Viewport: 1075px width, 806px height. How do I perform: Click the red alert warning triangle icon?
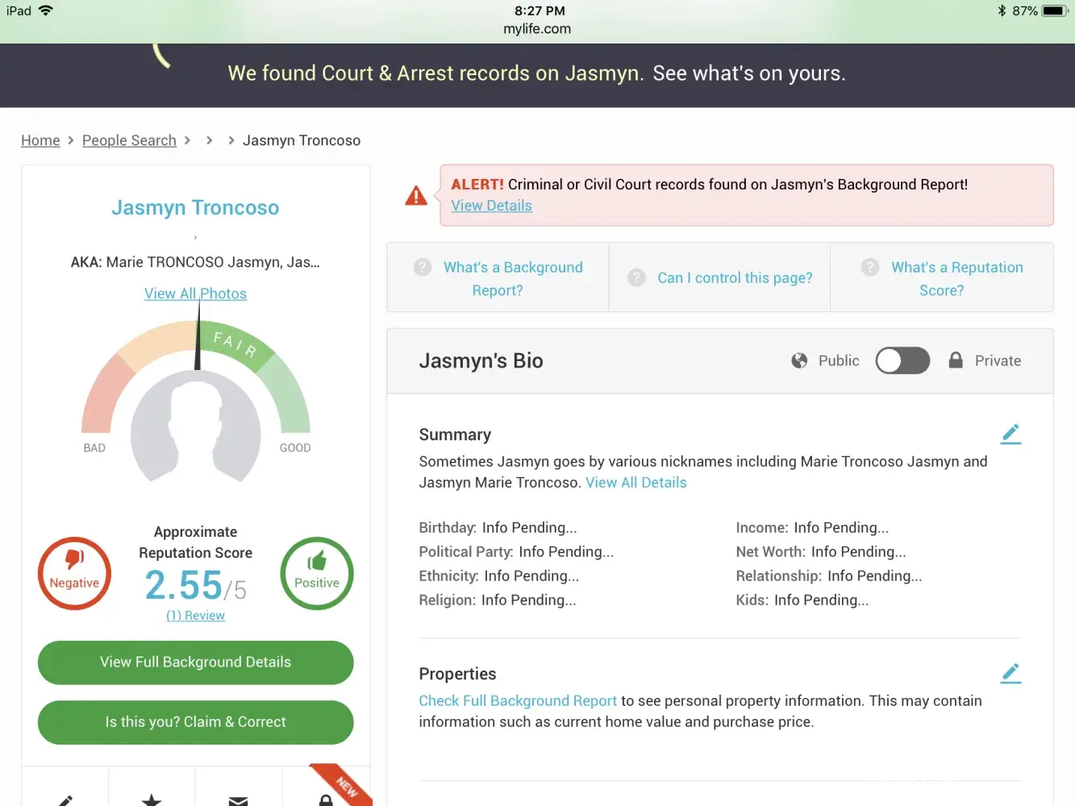point(416,196)
